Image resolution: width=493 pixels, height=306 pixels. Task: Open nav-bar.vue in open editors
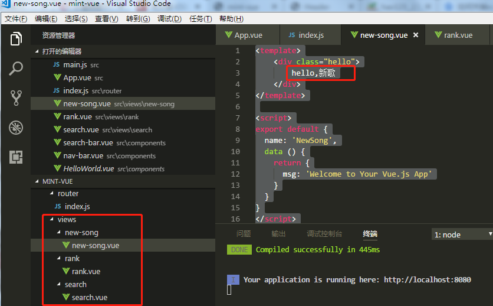click(x=123, y=155)
